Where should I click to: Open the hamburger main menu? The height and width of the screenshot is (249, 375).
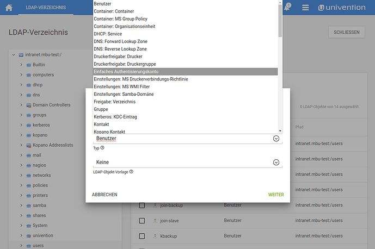(x=305, y=8)
